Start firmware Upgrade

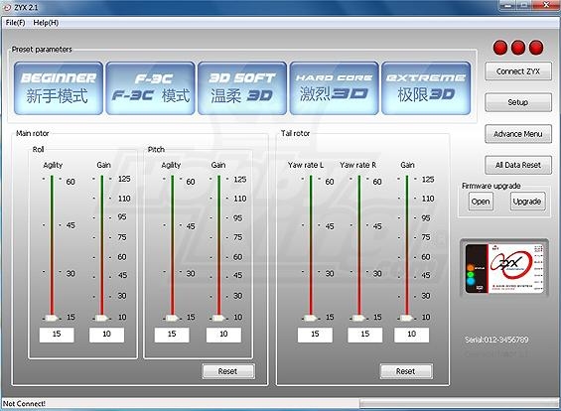[527, 202]
